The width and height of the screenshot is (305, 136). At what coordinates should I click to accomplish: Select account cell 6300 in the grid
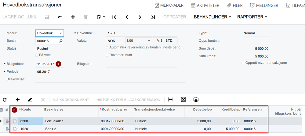[30, 121]
